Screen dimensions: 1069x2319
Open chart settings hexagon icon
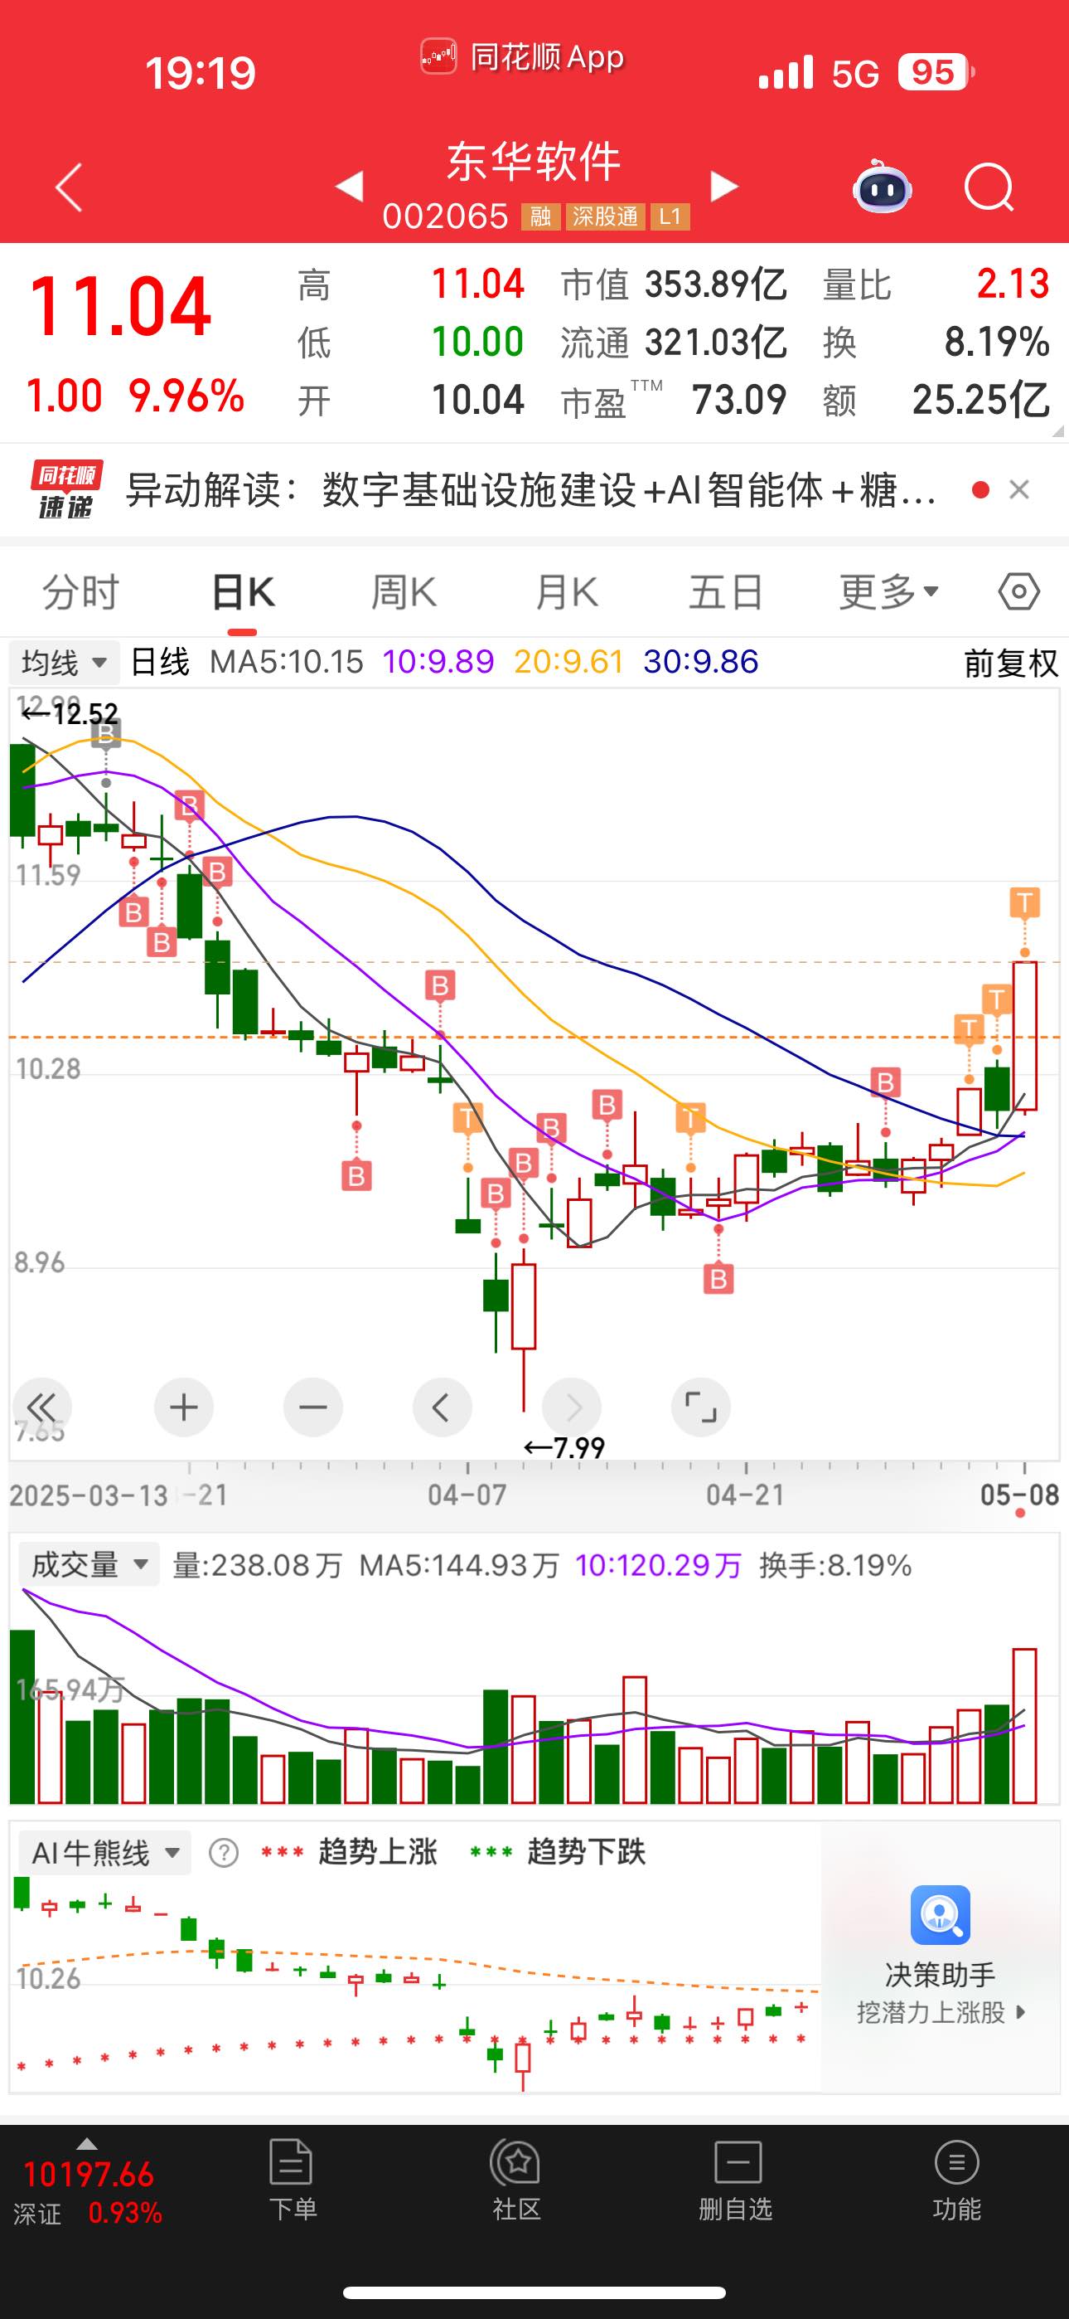point(1018,592)
